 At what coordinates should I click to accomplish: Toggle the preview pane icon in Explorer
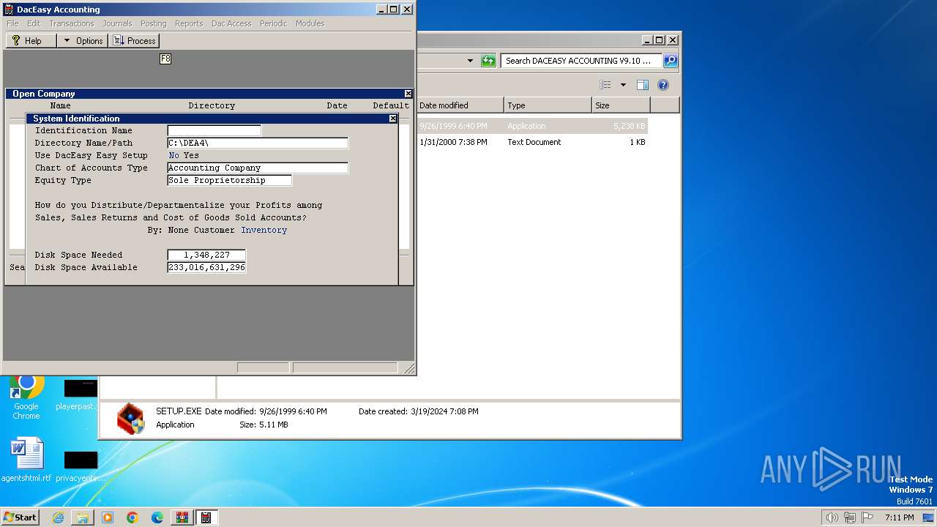642,85
